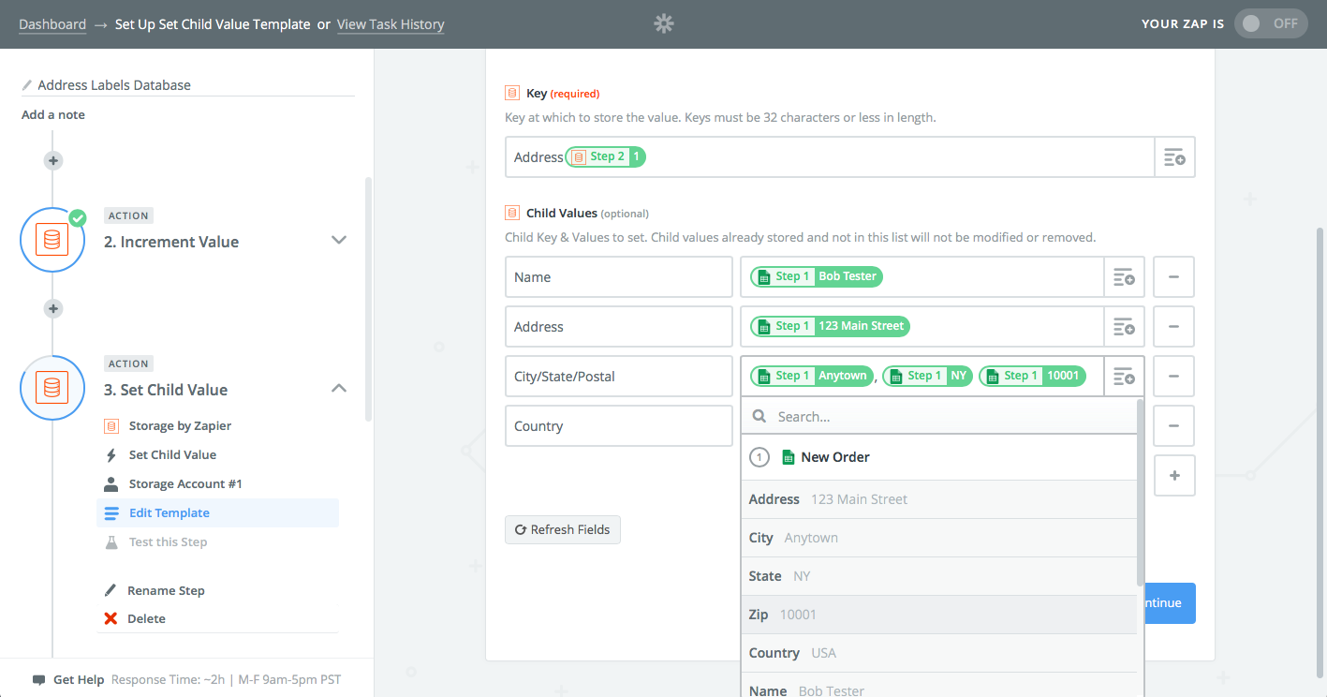This screenshot has width=1327, height=697.
Task: Select Address 123 Main Street option
Action: click(938, 500)
